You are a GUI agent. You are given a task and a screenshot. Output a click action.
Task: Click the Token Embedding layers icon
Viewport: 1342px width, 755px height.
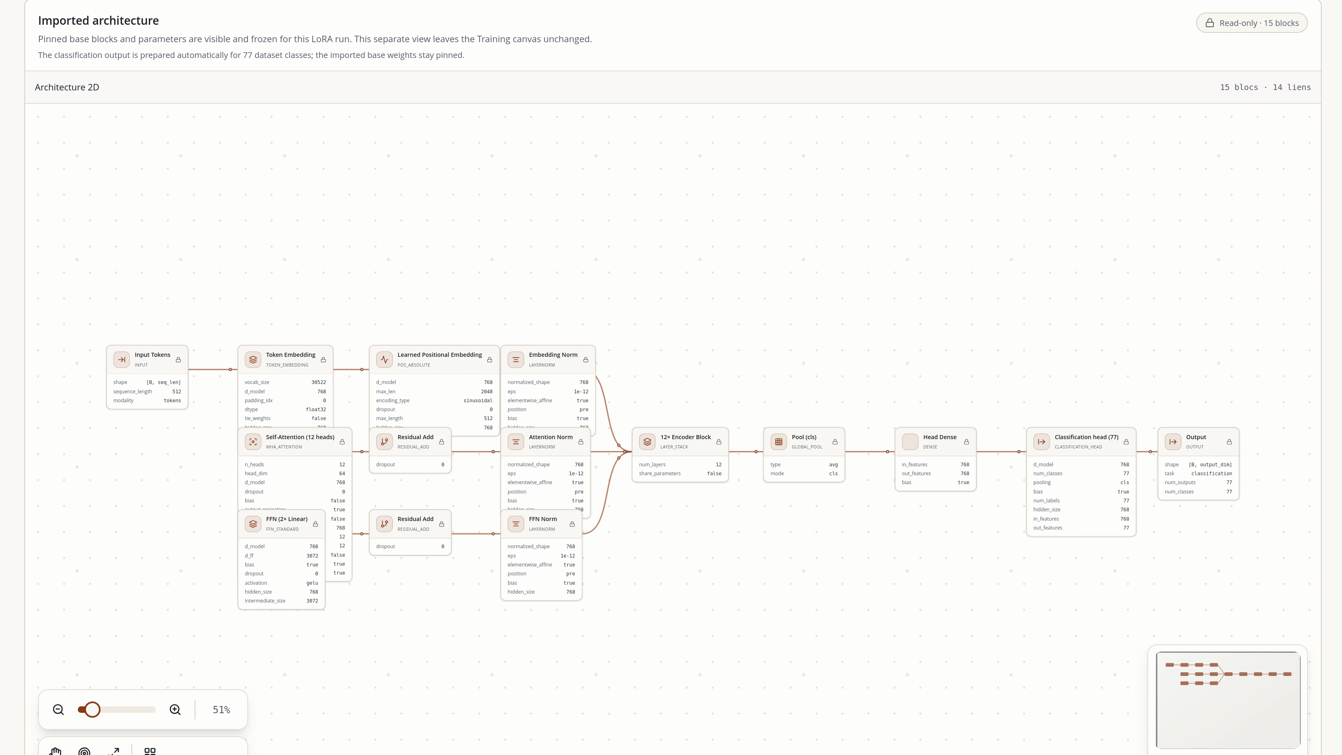(253, 360)
